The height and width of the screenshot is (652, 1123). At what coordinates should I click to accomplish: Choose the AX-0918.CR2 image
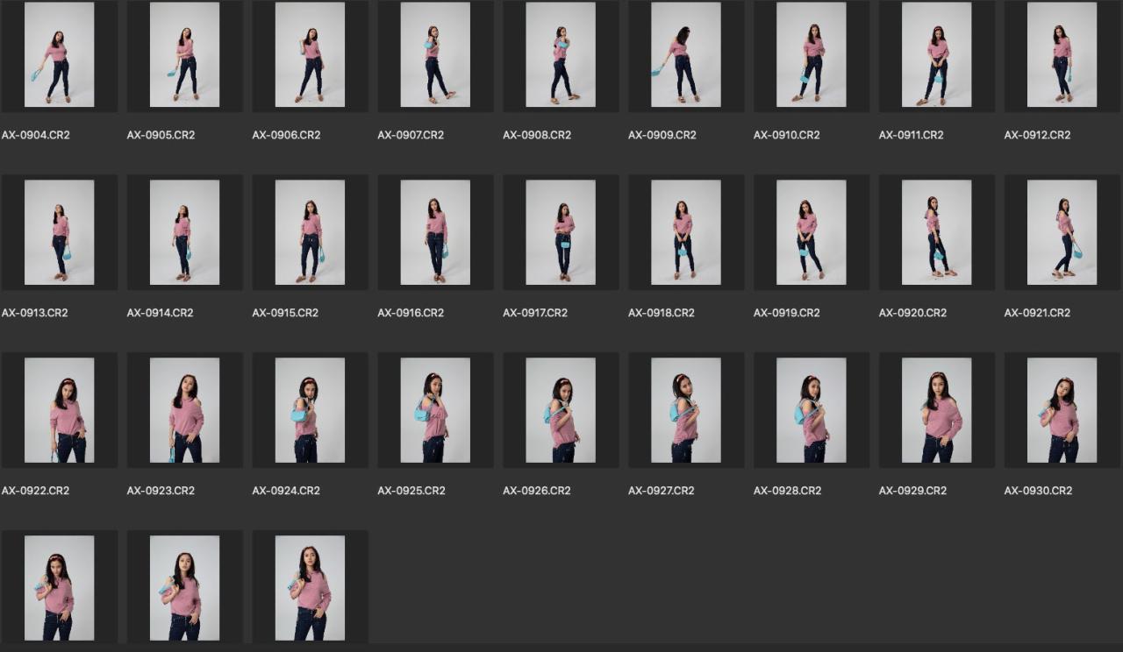pyautogui.click(x=686, y=232)
